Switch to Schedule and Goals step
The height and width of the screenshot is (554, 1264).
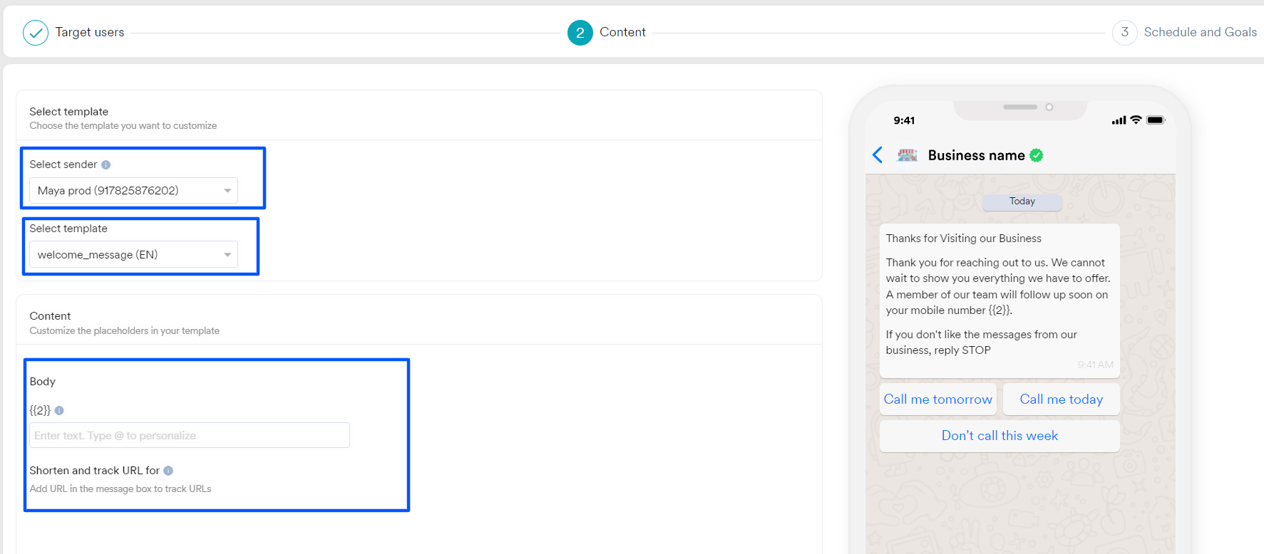click(1200, 33)
